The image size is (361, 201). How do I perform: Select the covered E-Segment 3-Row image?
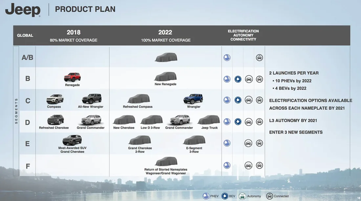click(194, 140)
